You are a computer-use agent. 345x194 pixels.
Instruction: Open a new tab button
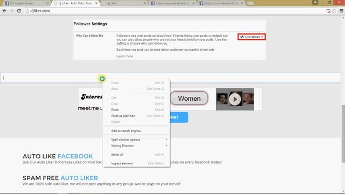pos(250,3)
